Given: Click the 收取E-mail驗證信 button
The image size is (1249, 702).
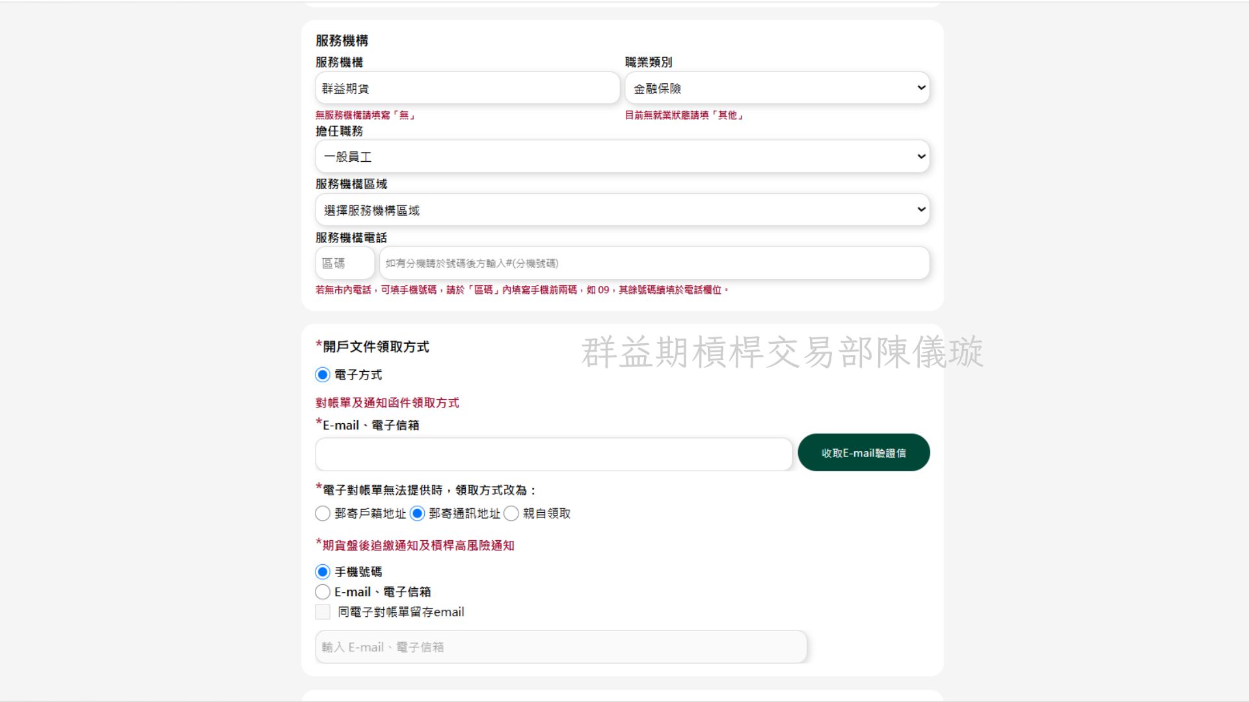Looking at the screenshot, I should tap(864, 452).
